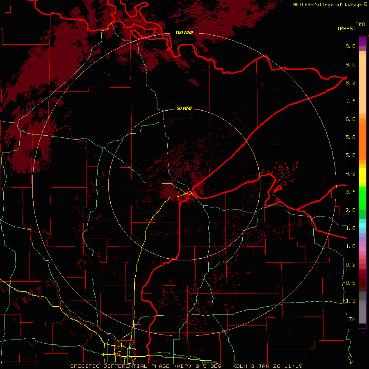The width and height of the screenshot is (369, 369).
Task: Click the -1.3 scale value
Action: coord(350,301)
